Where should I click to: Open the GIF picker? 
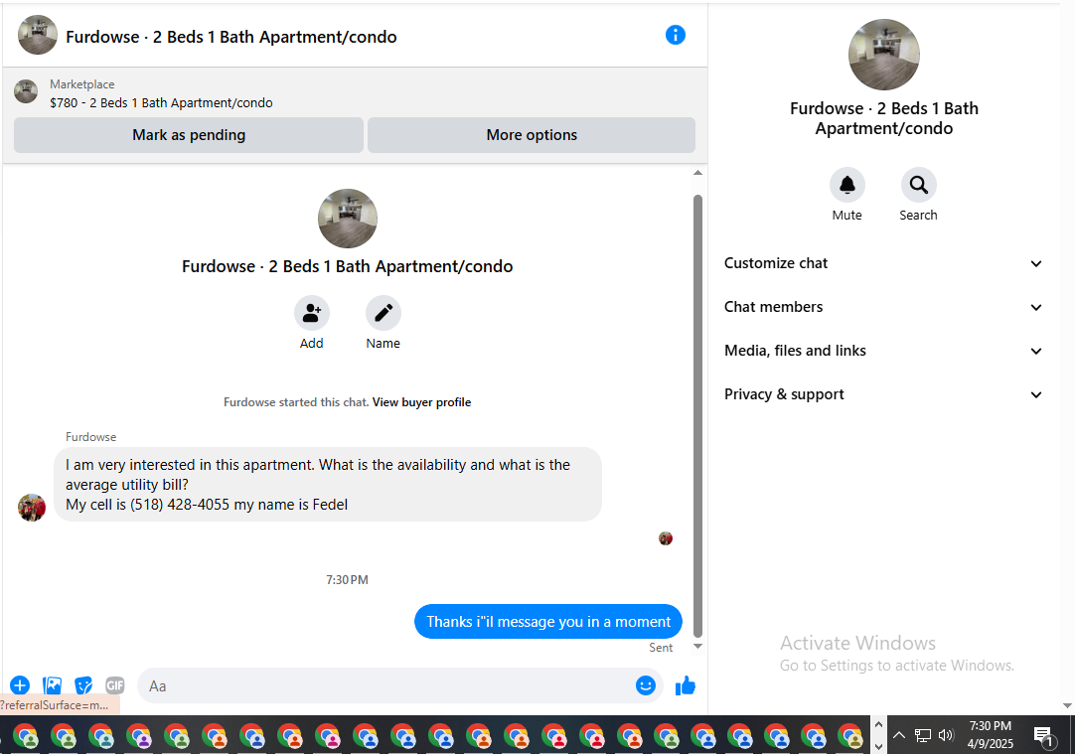(115, 685)
